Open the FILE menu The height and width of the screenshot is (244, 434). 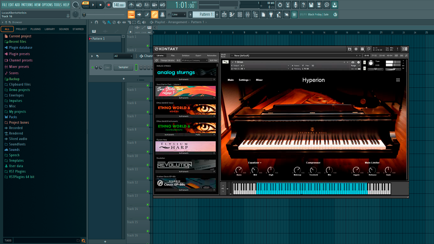point(4,5)
